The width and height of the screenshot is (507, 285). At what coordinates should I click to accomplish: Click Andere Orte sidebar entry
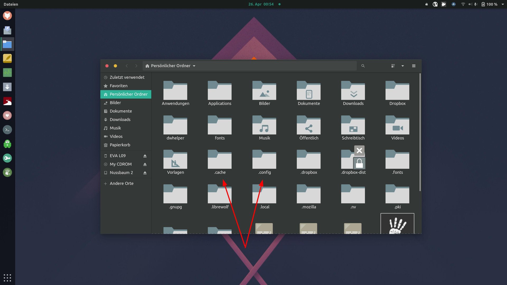click(x=121, y=183)
